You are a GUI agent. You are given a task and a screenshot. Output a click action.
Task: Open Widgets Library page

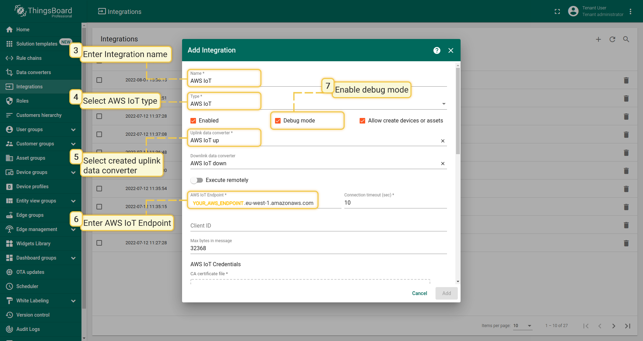pos(41,244)
